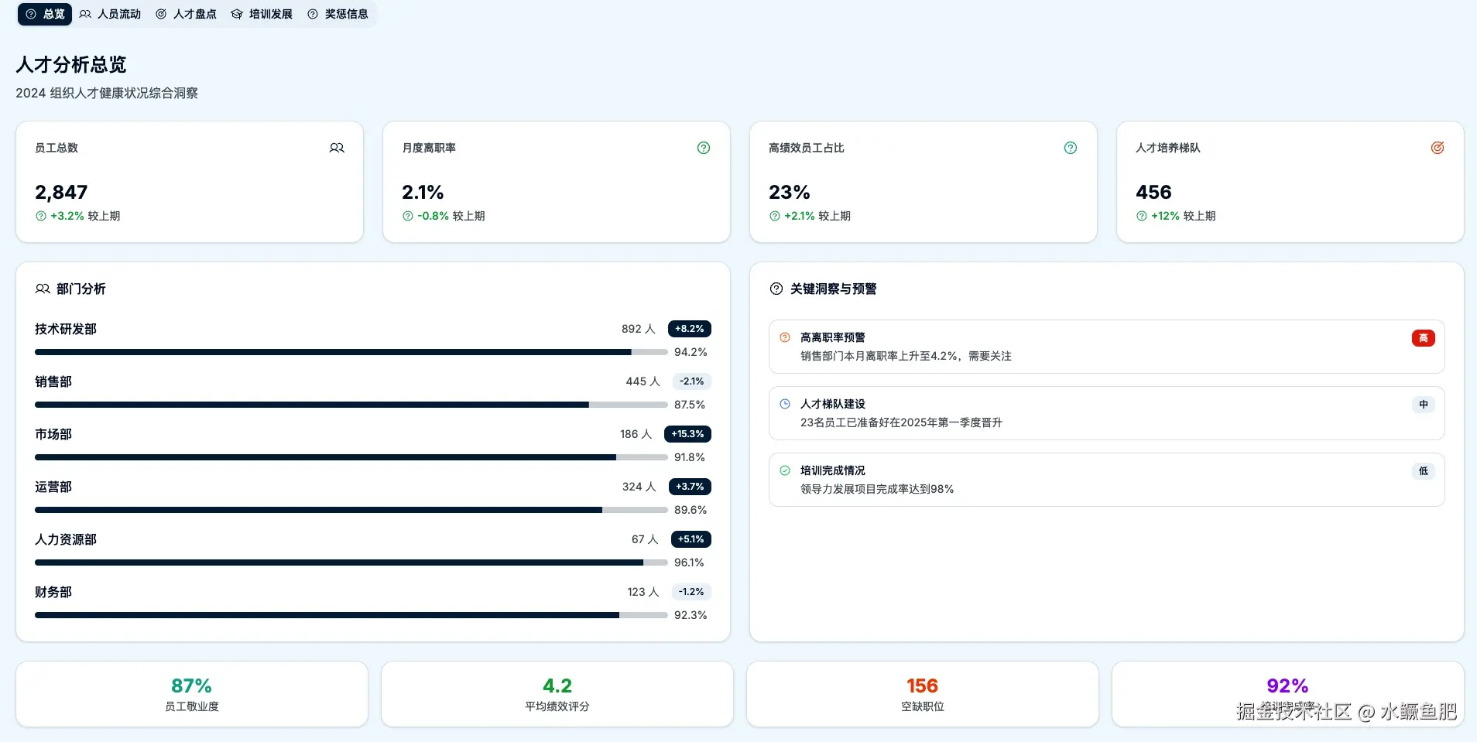This screenshot has width=1477, height=742.
Task: Click the icon beside 关键洞察与预警 heading
Action: 776,289
